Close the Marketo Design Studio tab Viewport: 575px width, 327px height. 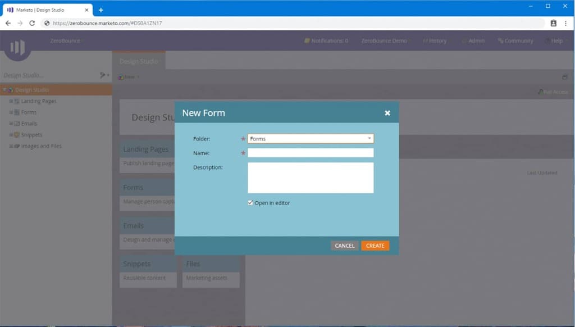point(86,10)
